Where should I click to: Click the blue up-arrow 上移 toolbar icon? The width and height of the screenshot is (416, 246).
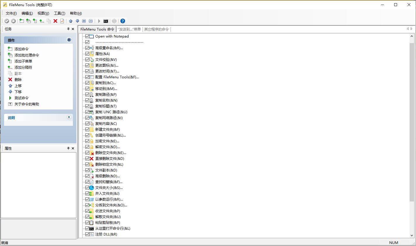point(70,21)
